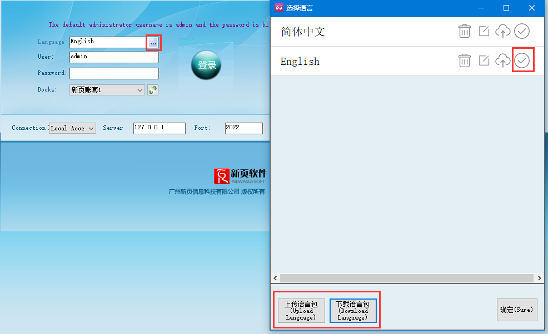Image resolution: width=548 pixels, height=334 pixels.
Task: Select 简体中文 with its checkmark icon
Action: 521,32
